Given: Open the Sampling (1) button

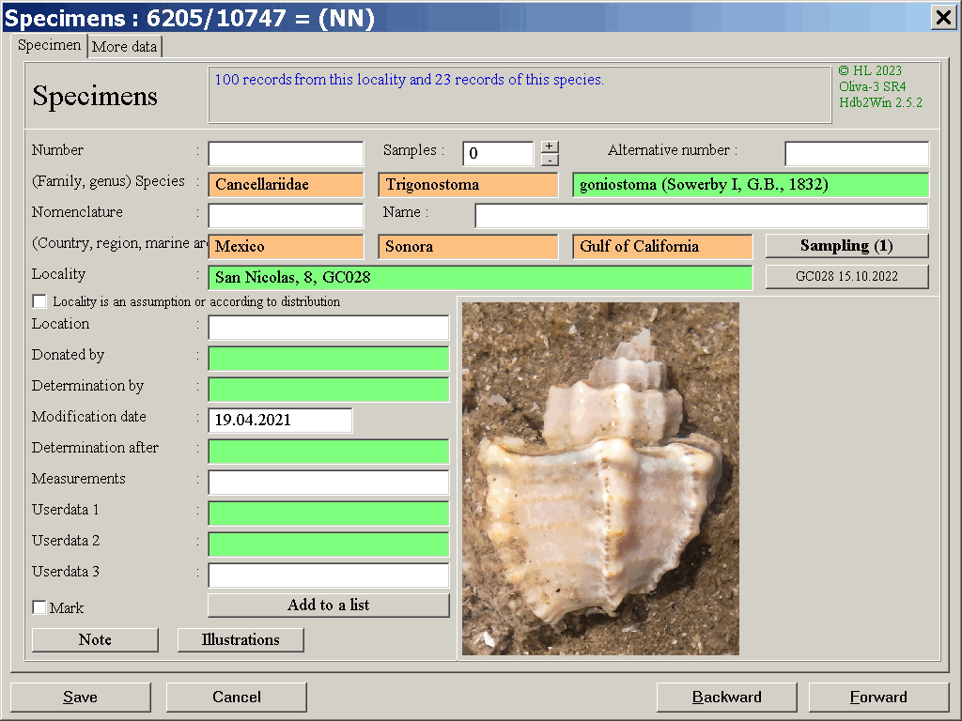Looking at the screenshot, I should coord(846,246).
